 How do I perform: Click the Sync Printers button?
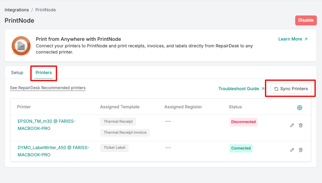[291, 89]
